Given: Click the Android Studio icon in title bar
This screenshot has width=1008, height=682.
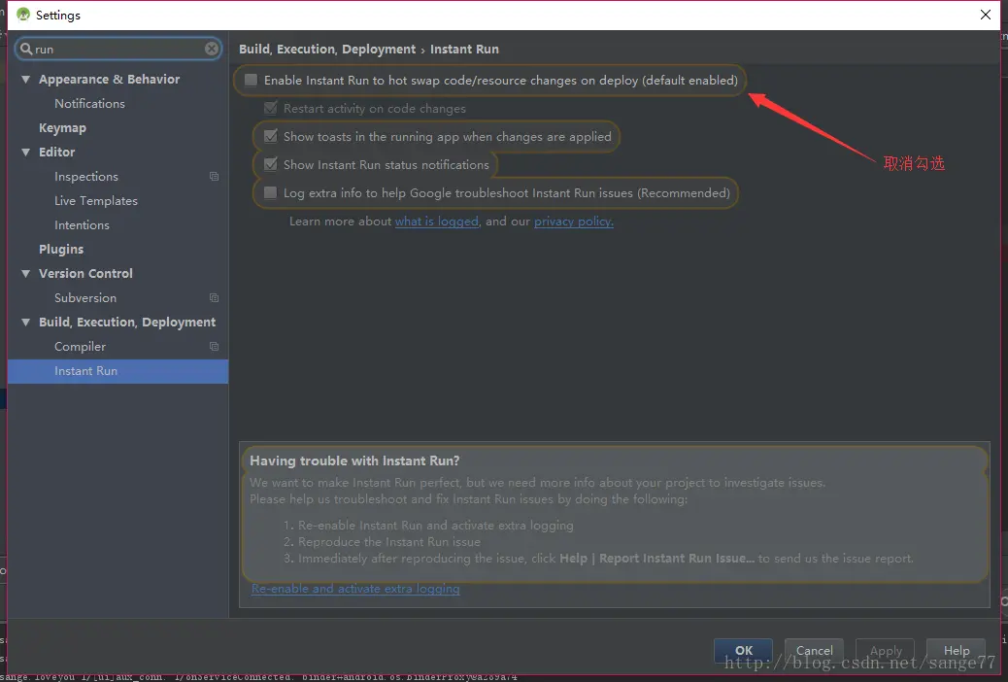Looking at the screenshot, I should [23, 15].
